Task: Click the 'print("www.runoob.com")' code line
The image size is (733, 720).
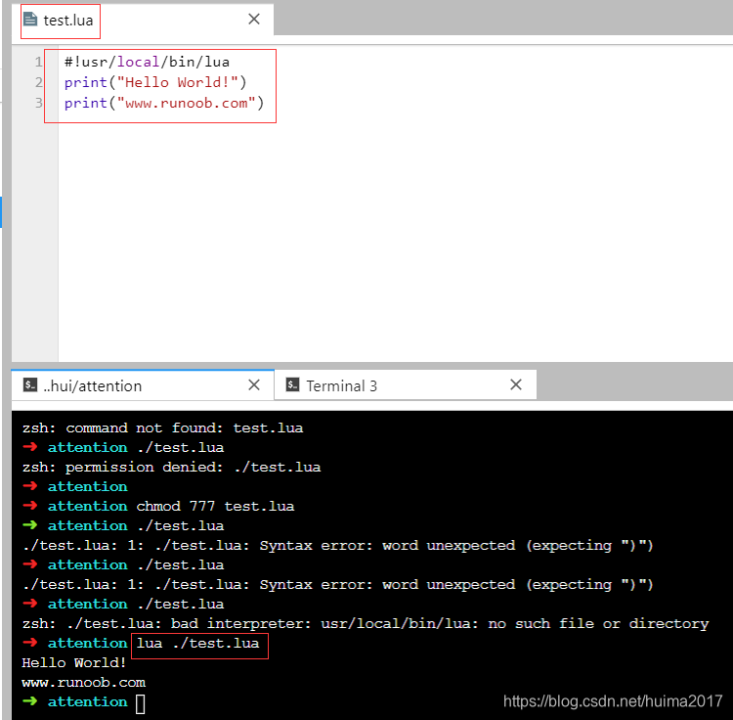Action: coord(164,103)
